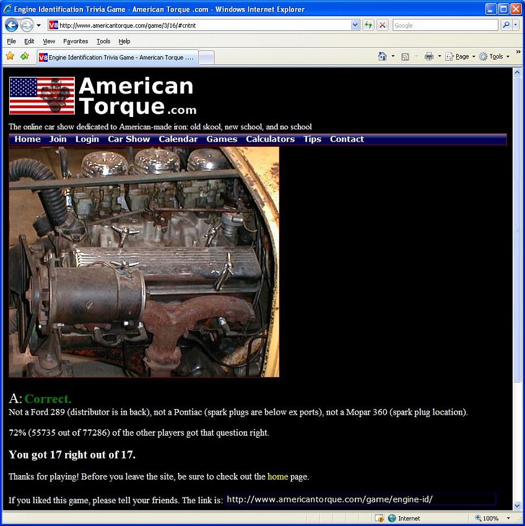525x526 pixels.
Task: Click the 'Correct.' answer text
Action: [x=48, y=399]
